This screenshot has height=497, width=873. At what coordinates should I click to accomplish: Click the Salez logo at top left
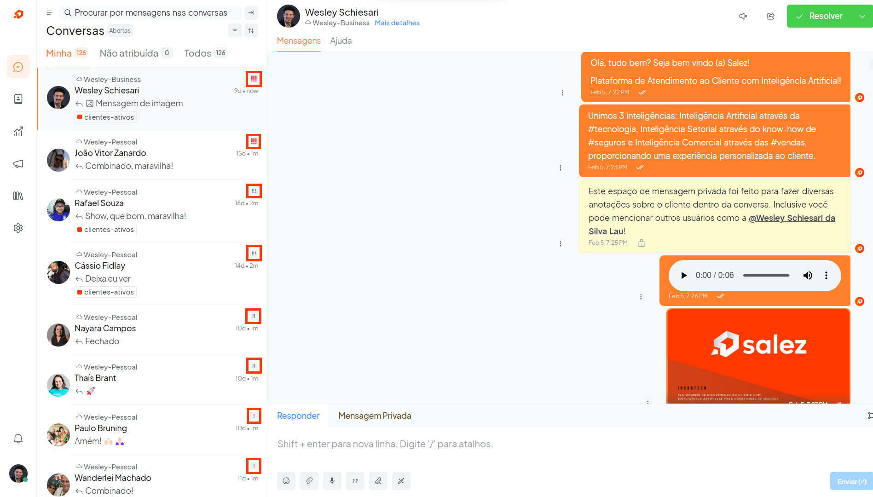point(18,14)
